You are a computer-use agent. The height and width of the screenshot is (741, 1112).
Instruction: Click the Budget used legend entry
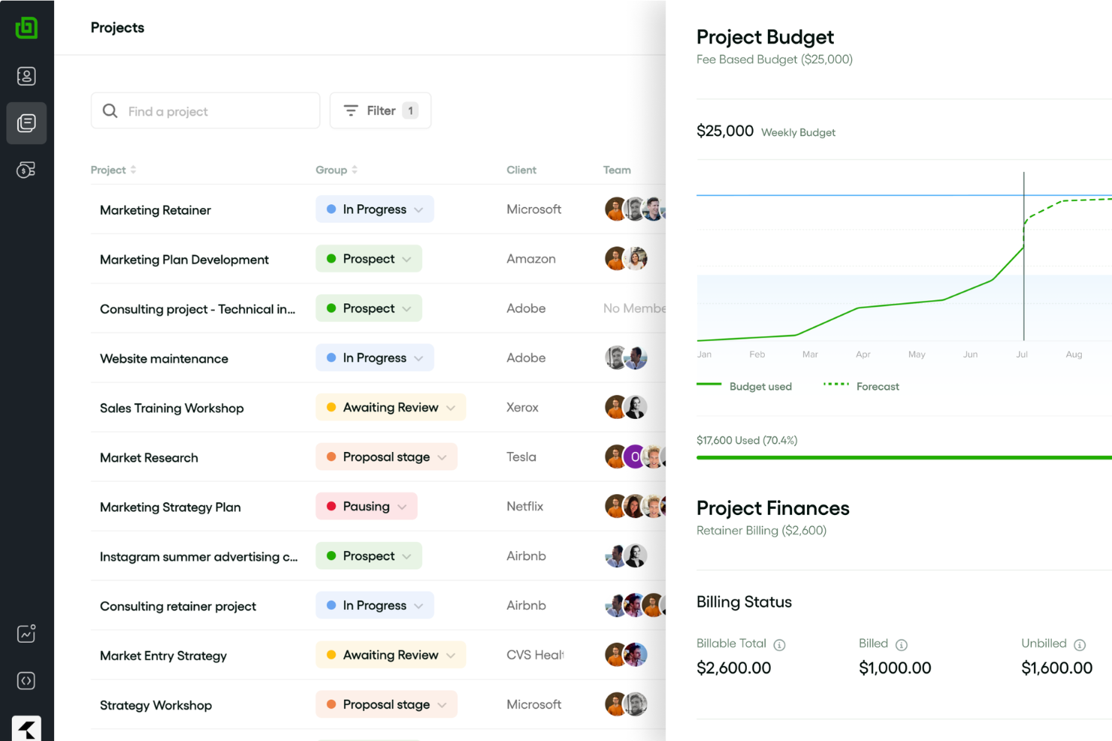(x=745, y=387)
